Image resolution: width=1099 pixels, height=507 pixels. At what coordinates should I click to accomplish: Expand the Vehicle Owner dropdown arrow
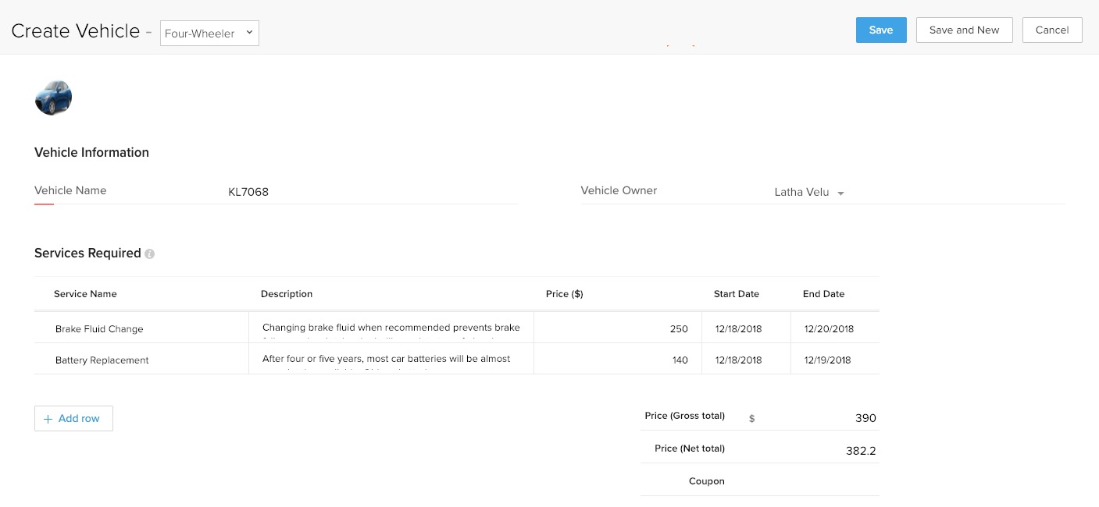pos(840,193)
